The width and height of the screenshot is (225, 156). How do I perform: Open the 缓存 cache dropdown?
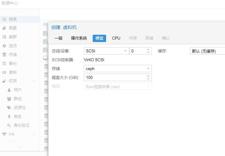coord(207,51)
